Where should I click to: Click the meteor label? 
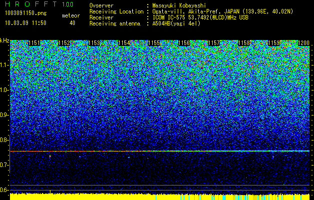click(x=71, y=15)
